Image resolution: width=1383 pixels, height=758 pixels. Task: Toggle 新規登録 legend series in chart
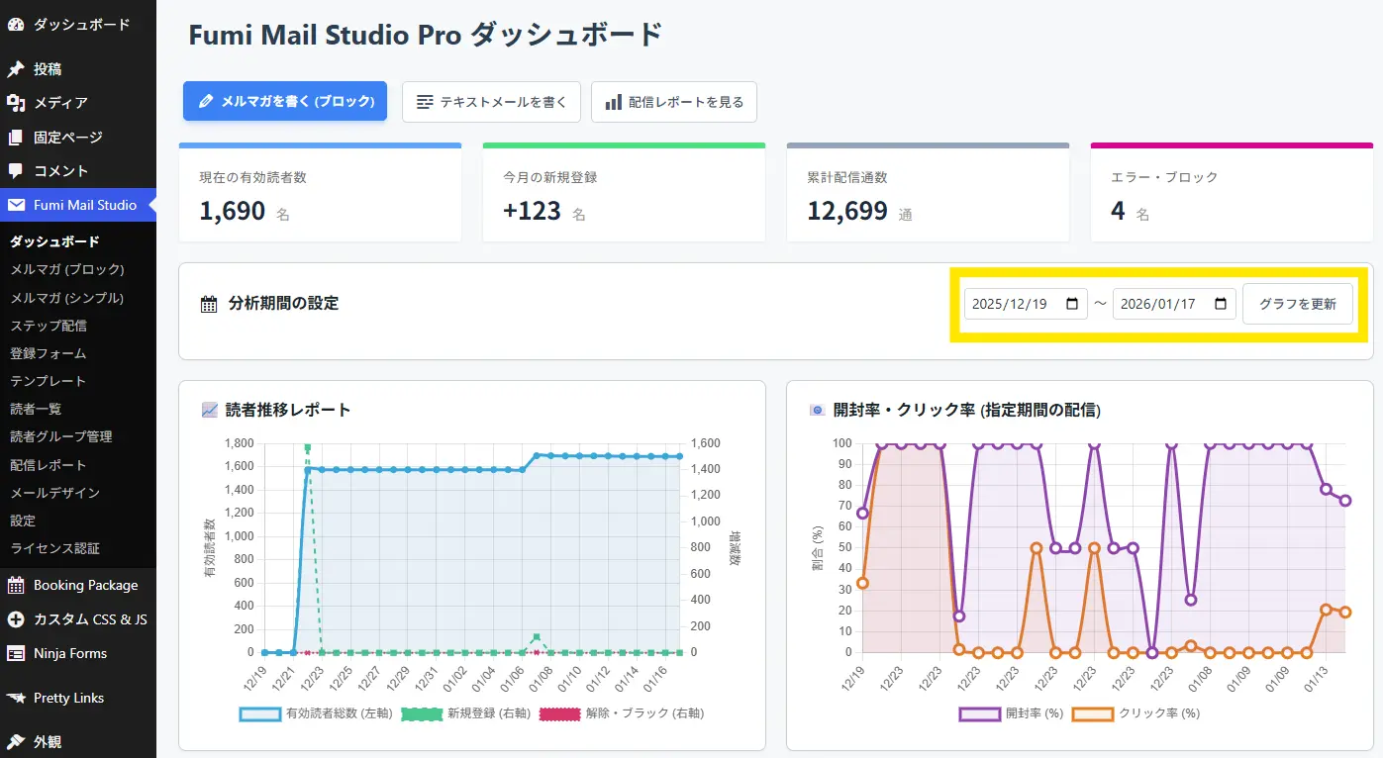tap(422, 712)
